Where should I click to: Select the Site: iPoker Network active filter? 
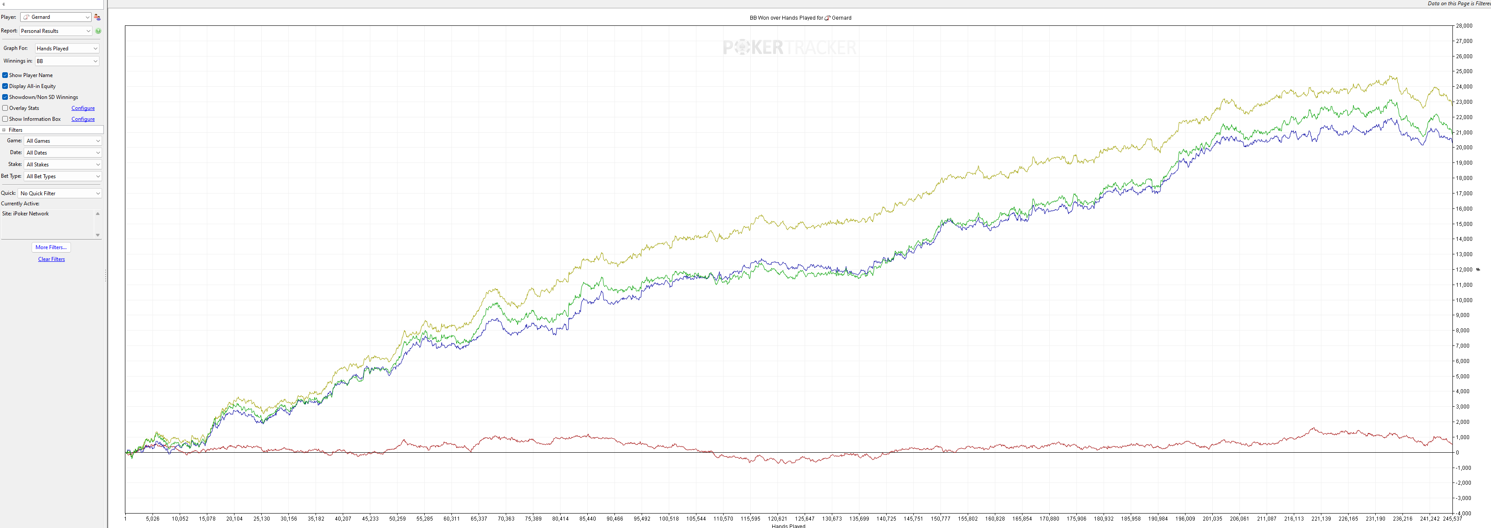click(x=25, y=214)
